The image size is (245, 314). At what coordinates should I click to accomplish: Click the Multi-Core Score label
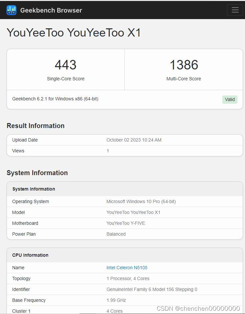184,79
